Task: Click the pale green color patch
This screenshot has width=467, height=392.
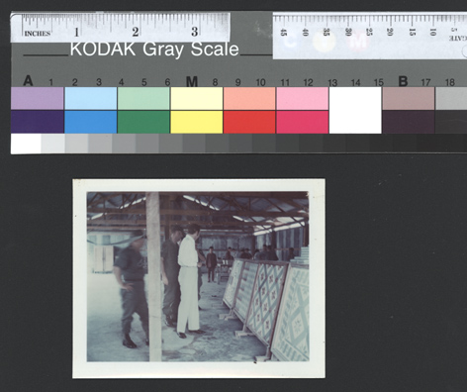Action: click(x=143, y=98)
